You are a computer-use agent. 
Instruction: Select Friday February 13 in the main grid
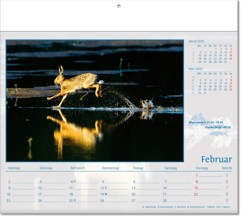[133, 188]
